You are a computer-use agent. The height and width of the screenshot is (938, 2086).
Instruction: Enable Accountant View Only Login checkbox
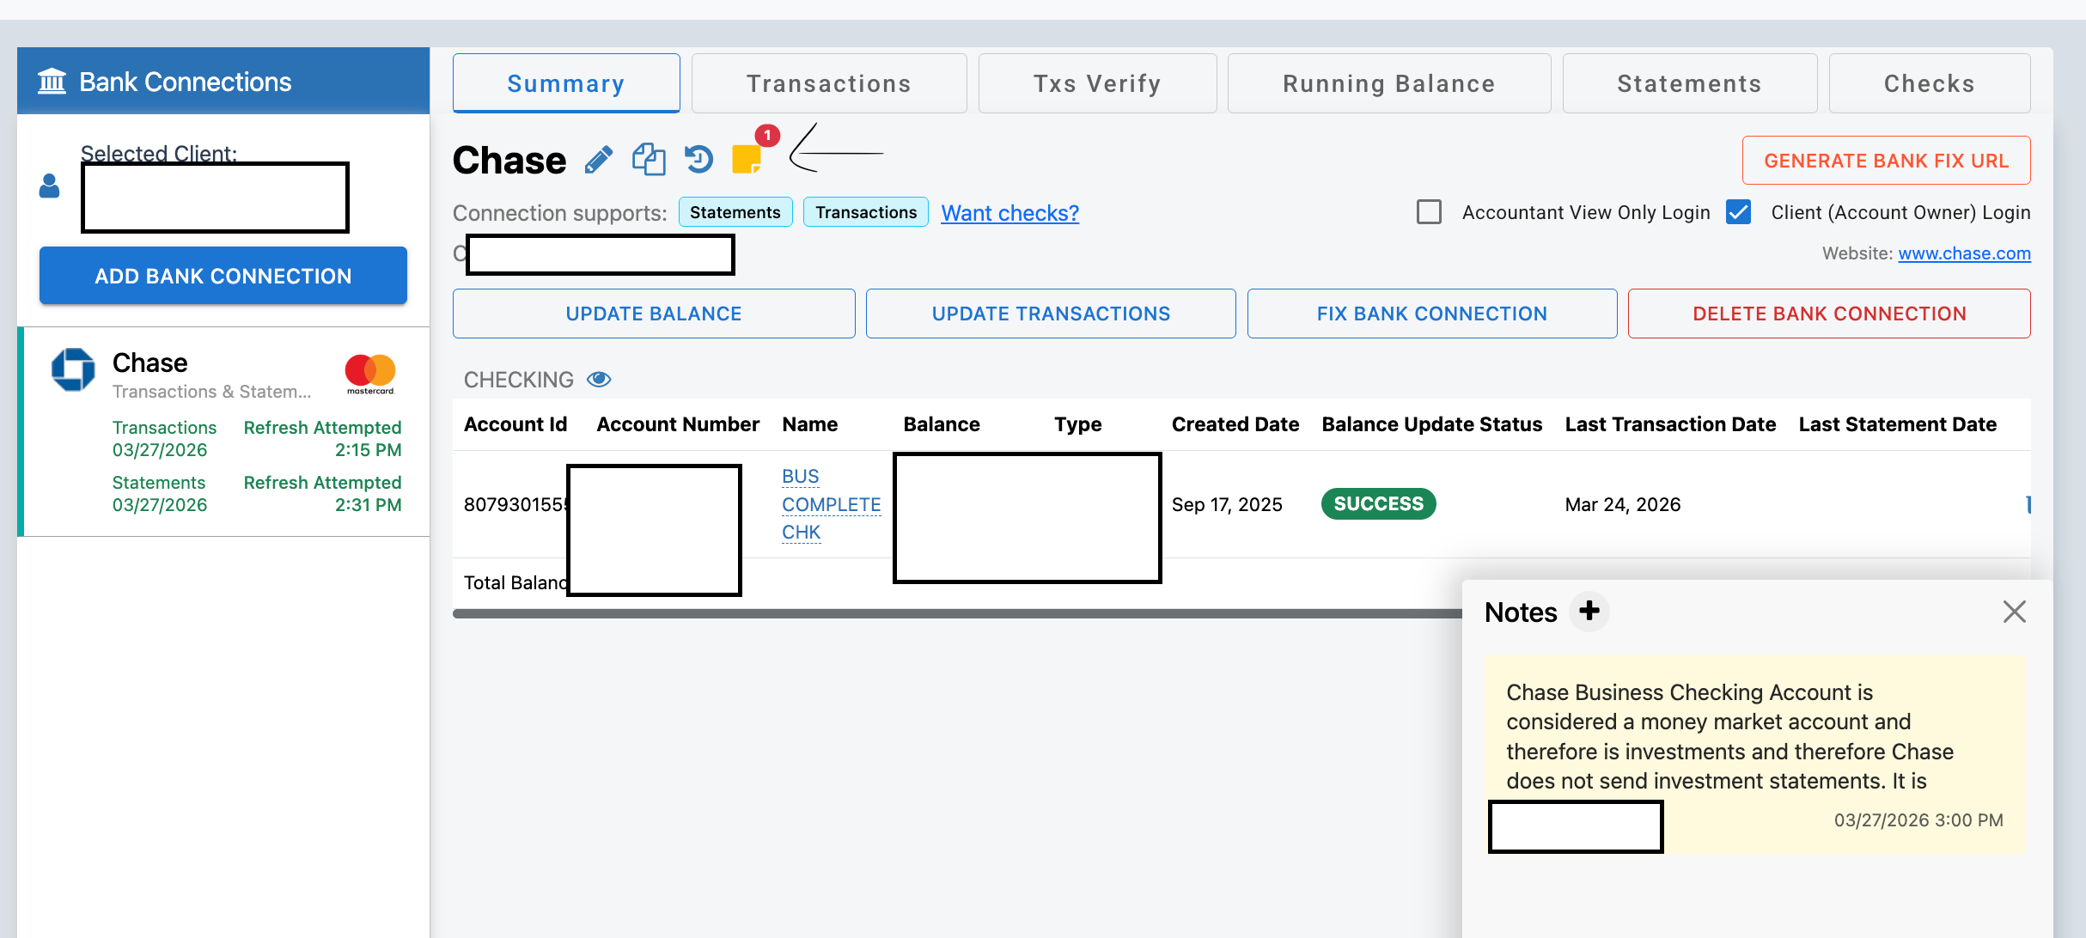pos(1429,212)
